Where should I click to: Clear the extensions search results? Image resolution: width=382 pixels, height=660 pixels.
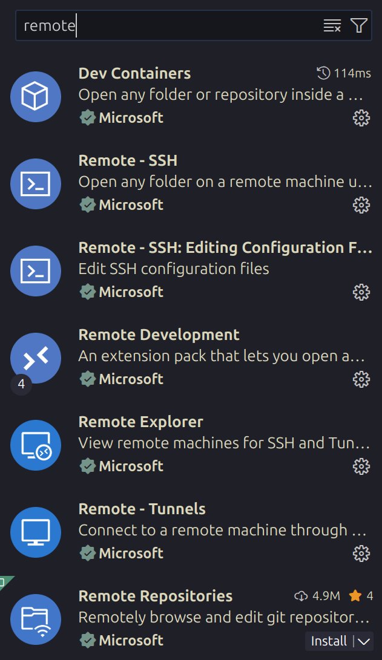[x=332, y=25]
